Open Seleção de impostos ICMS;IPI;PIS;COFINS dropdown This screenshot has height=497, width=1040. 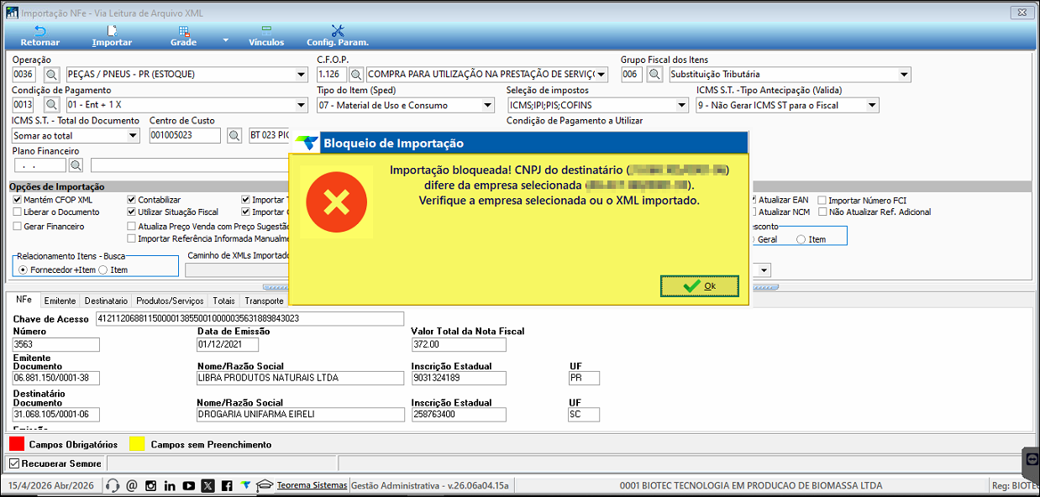682,105
